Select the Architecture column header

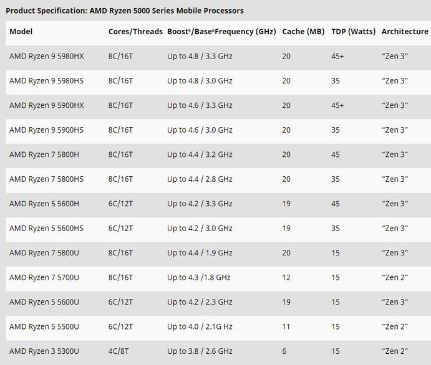point(405,32)
